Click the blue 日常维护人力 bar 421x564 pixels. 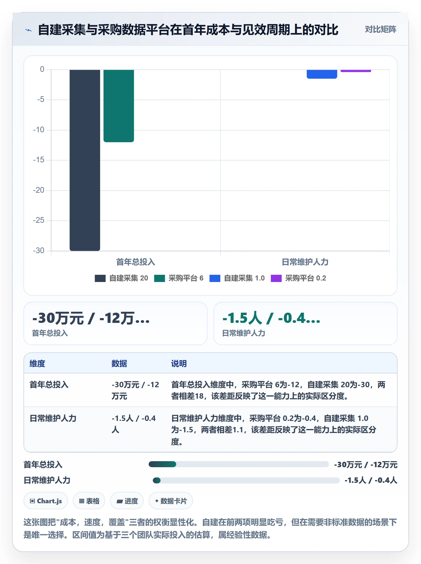(322, 74)
